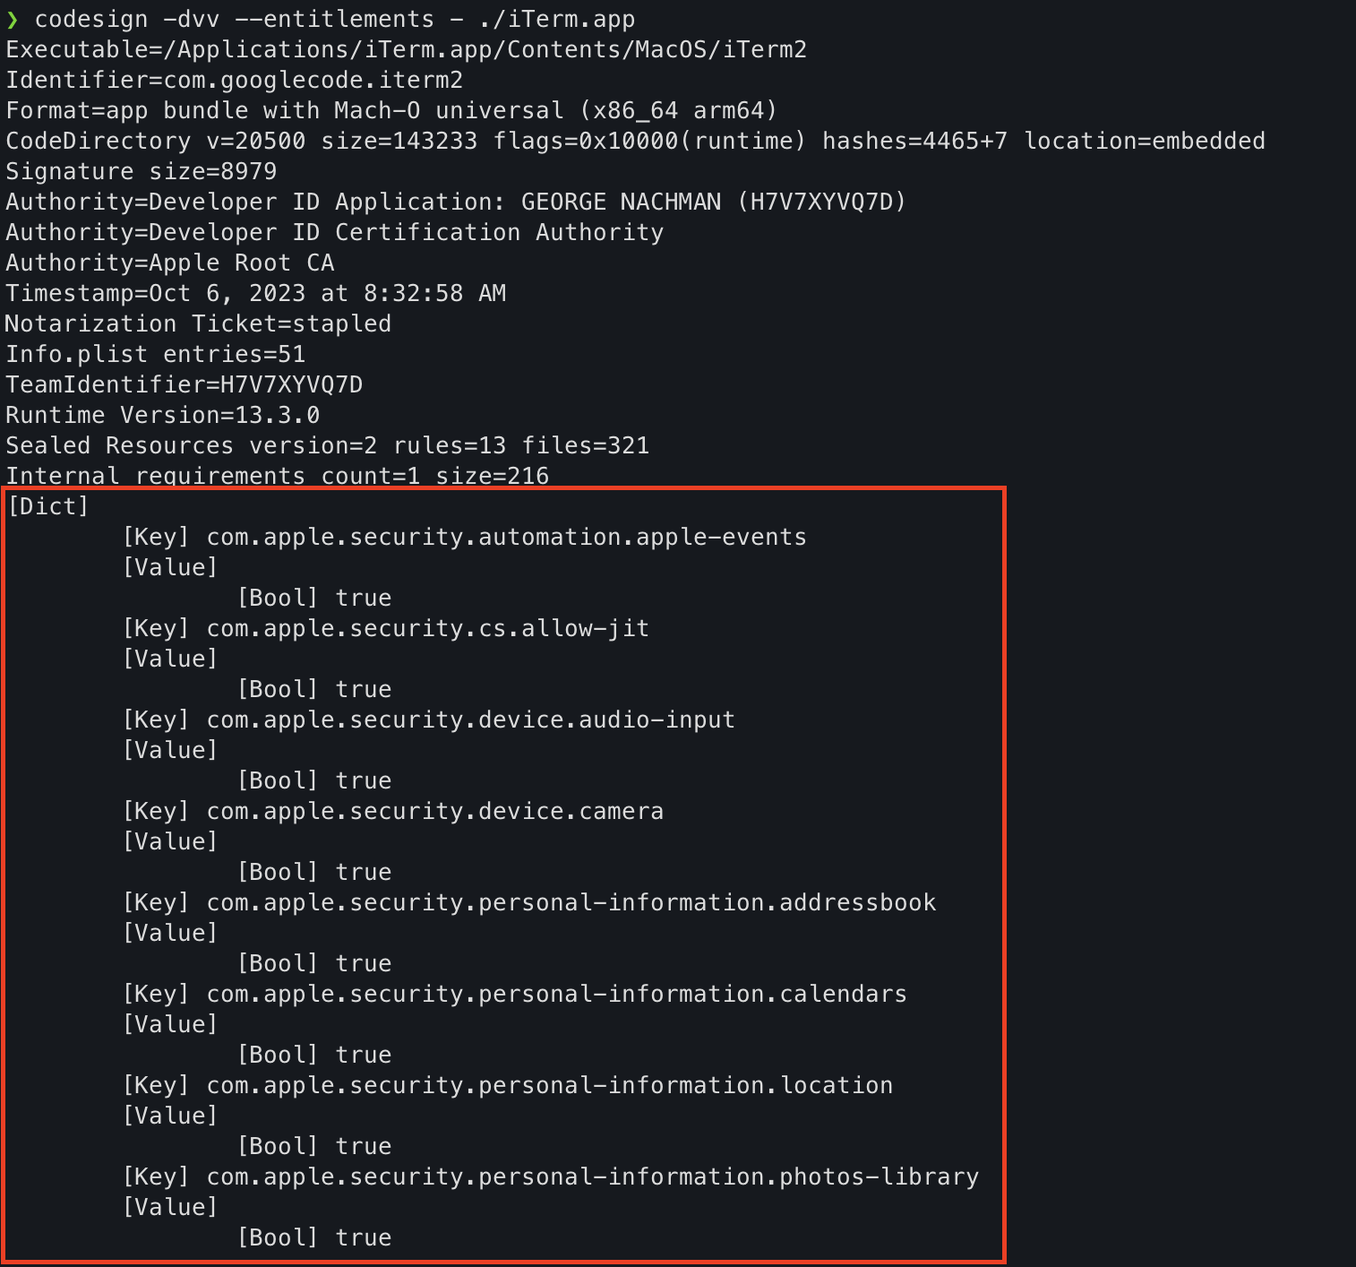
Task: Click the TeamIdentifier=H7V7XYVQ7D line
Action: (x=185, y=385)
